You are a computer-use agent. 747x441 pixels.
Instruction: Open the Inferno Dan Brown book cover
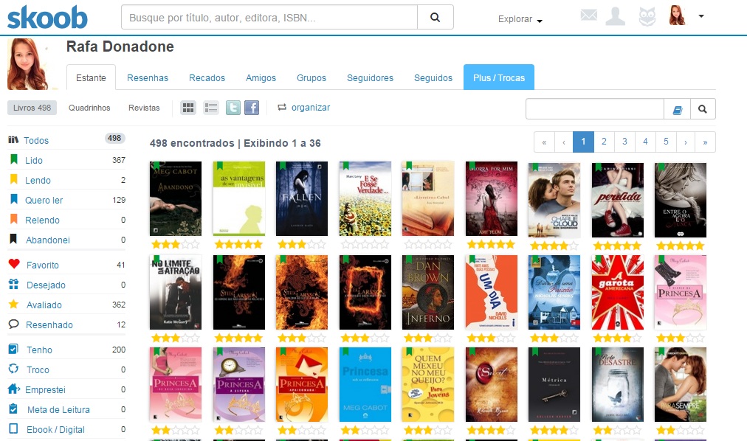tap(427, 292)
